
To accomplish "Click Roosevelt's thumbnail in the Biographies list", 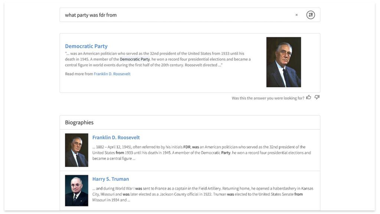I will tap(76, 150).
